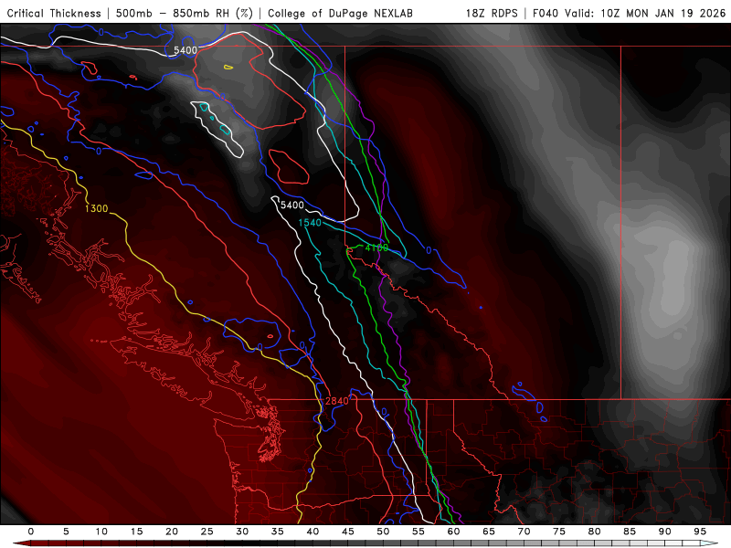This screenshot has height=548, width=731.
Task: Click the "75" color scale value
Action: (559, 532)
